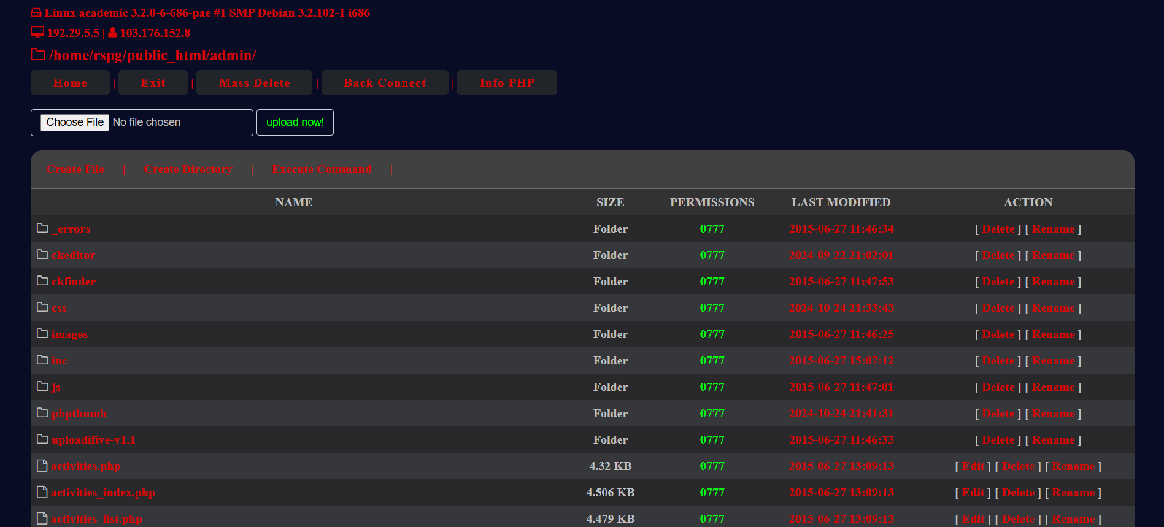The image size is (1164, 527).
Task: Click the folder icon beside inc
Action: [x=42, y=360]
